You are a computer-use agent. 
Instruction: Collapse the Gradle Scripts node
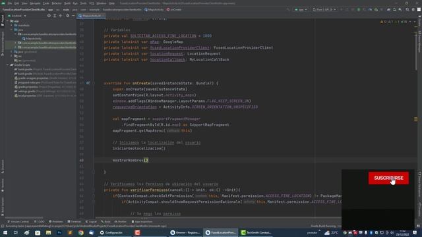[8, 65]
